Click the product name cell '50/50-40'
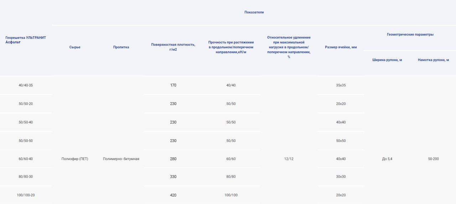This screenshot has height=204, width=456. pos(26,122)
